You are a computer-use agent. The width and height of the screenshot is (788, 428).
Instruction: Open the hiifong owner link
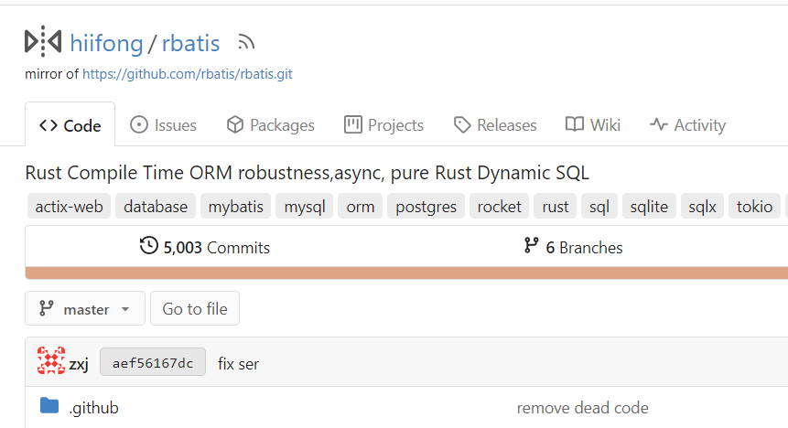click(106, 43)
